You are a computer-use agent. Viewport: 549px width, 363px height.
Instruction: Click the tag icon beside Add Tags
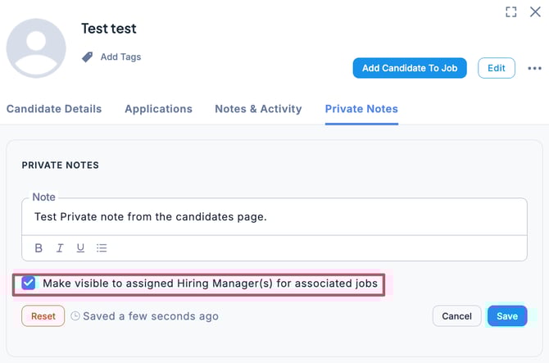pos(88,57)
